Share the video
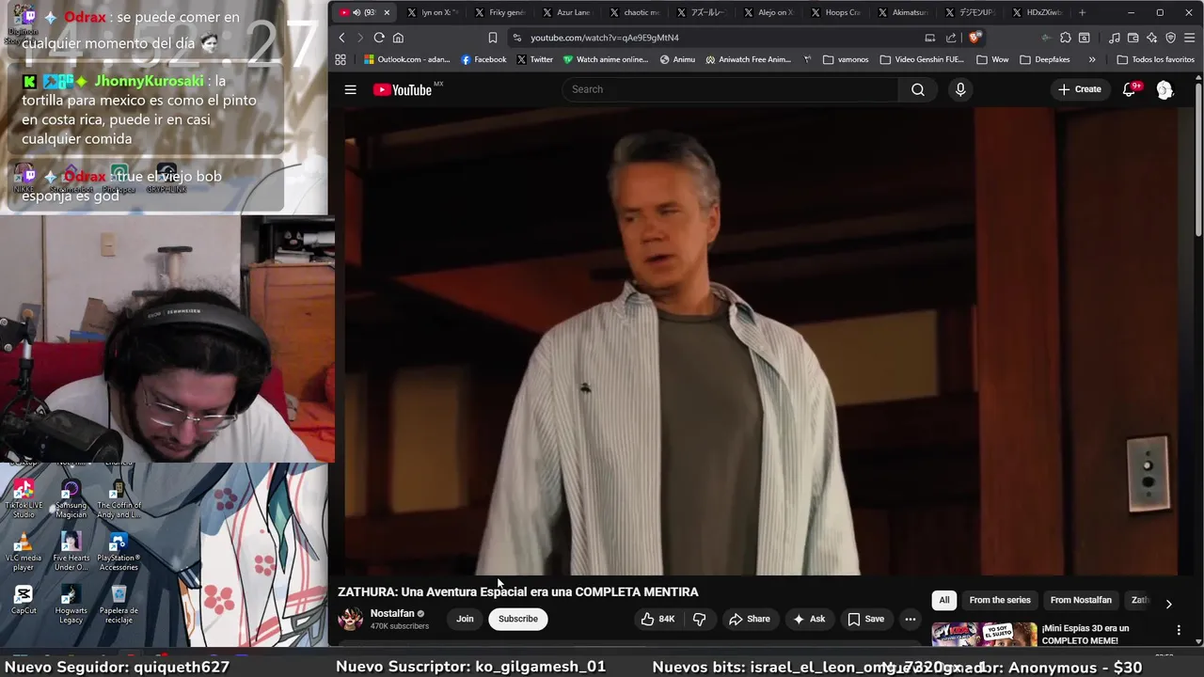The width and height of the screenshot is (1204, 677). point(750,619)
